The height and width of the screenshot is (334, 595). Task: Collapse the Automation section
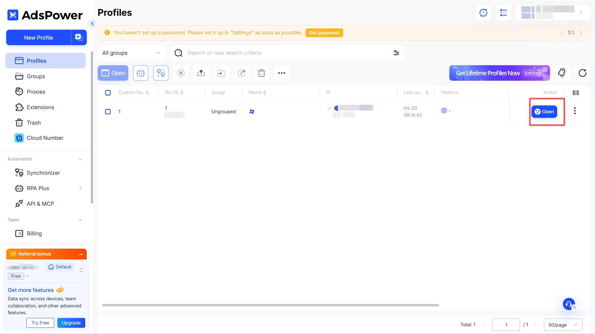[x=80, y=159]
